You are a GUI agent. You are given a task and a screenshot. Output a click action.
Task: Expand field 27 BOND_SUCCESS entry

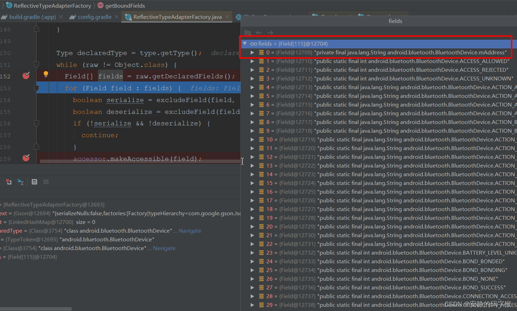[x=252, y=287]
